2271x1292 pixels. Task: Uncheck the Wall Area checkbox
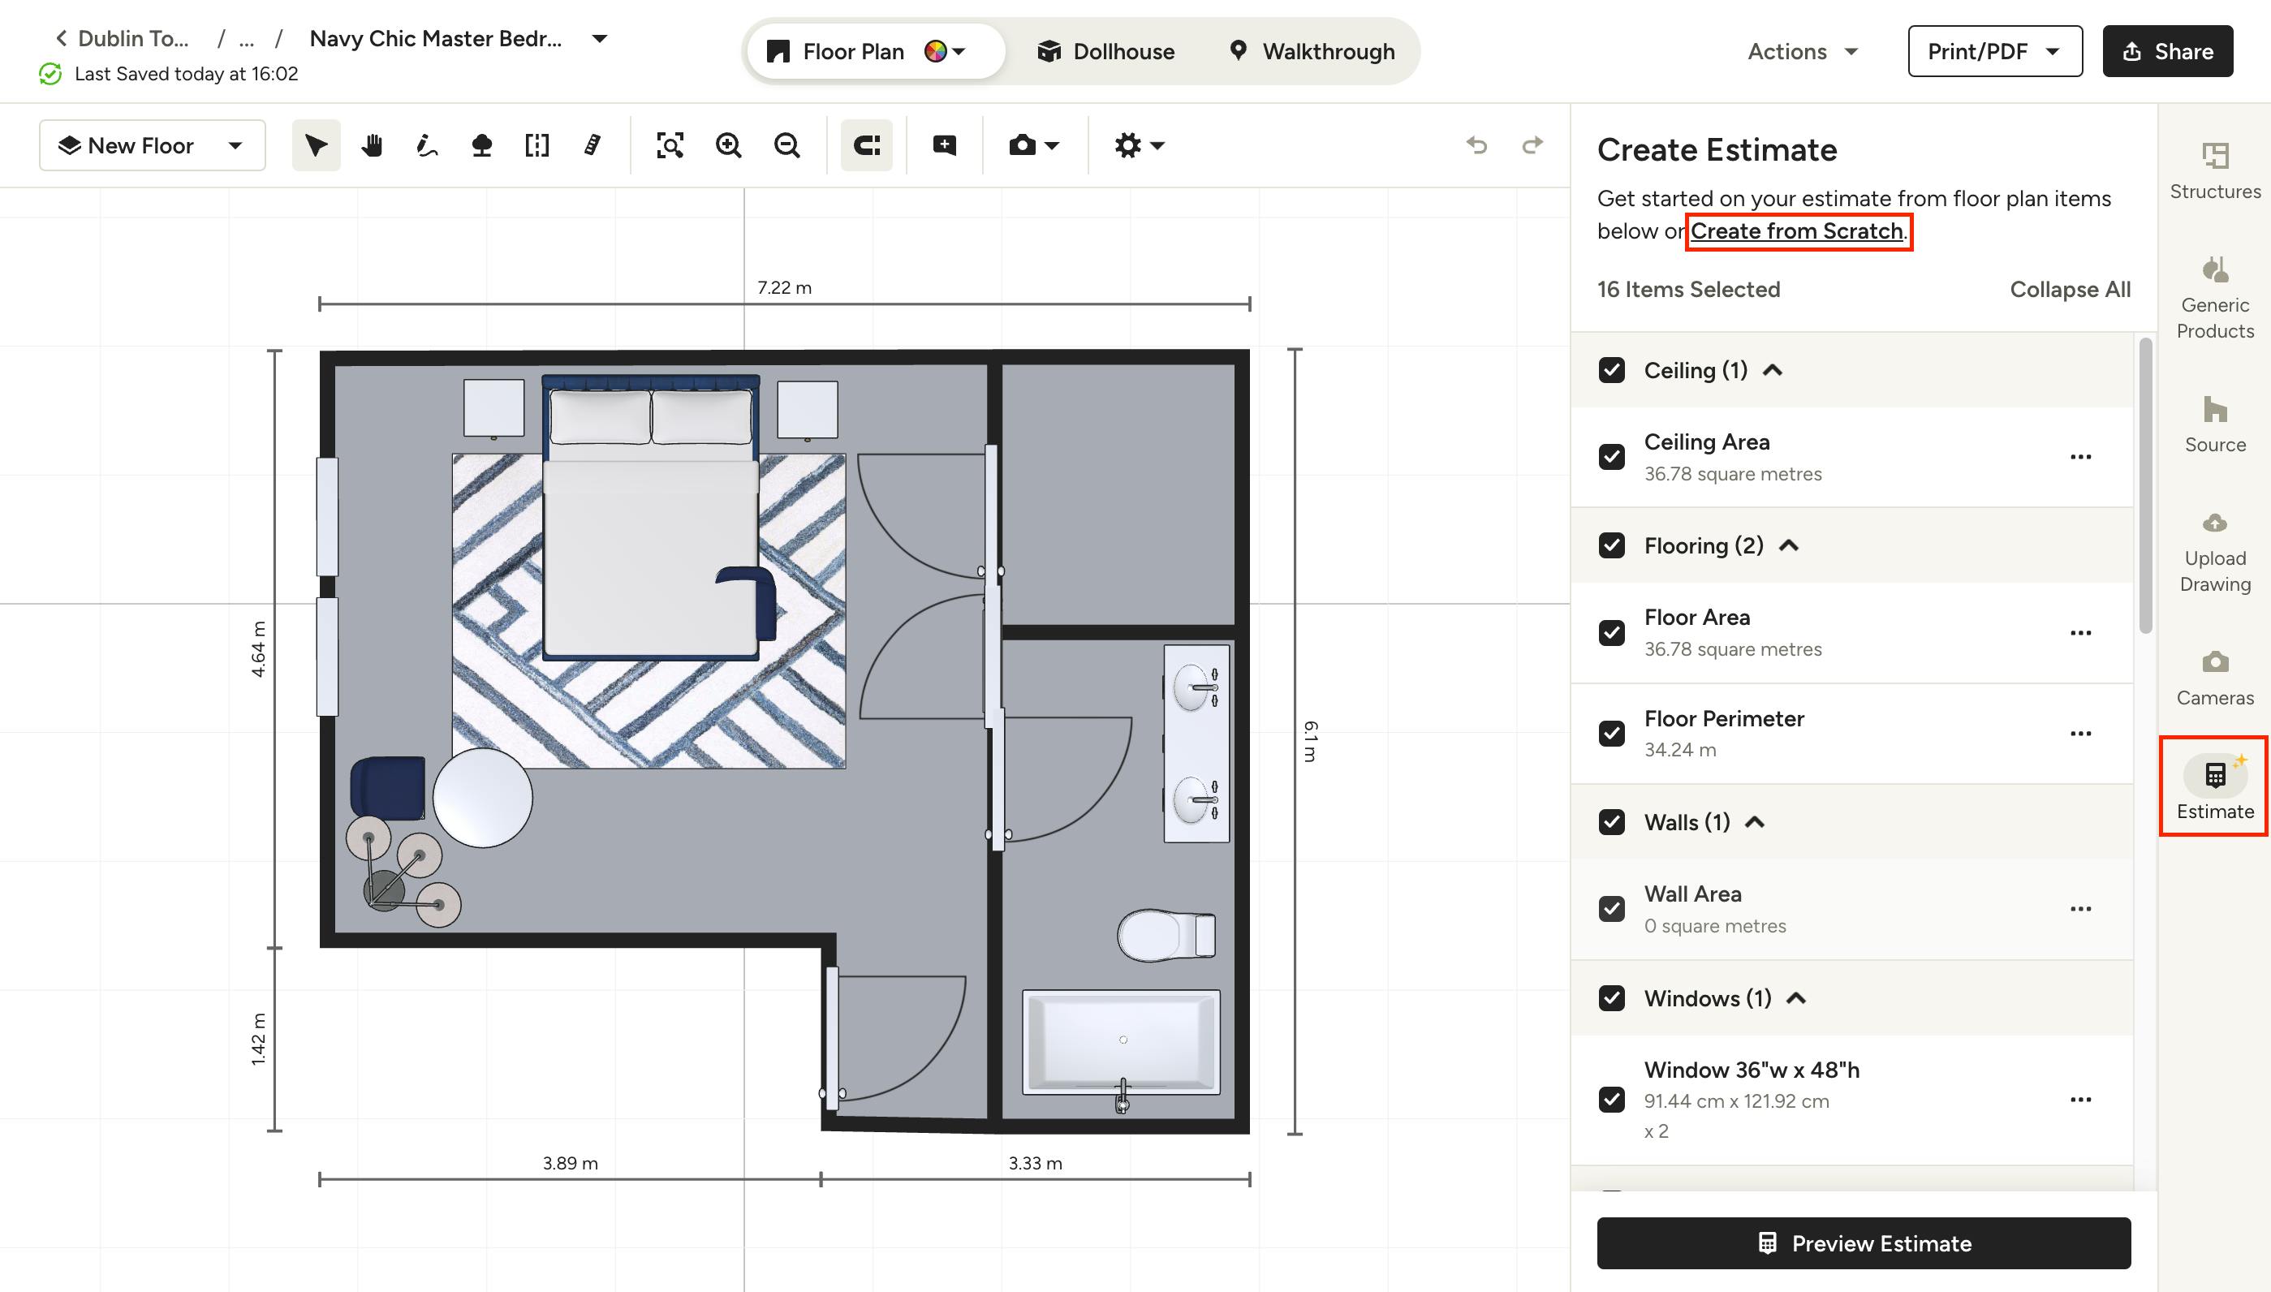click(x=1612, y=909)
